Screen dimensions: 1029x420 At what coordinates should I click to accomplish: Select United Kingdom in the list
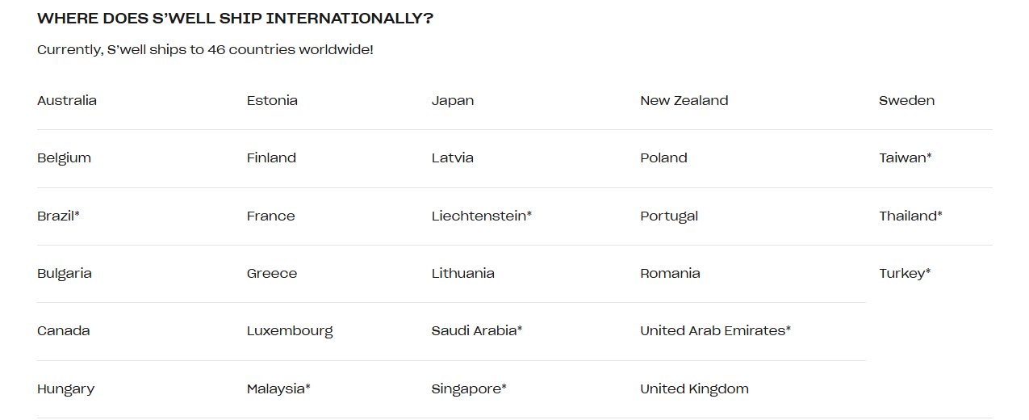694,389
